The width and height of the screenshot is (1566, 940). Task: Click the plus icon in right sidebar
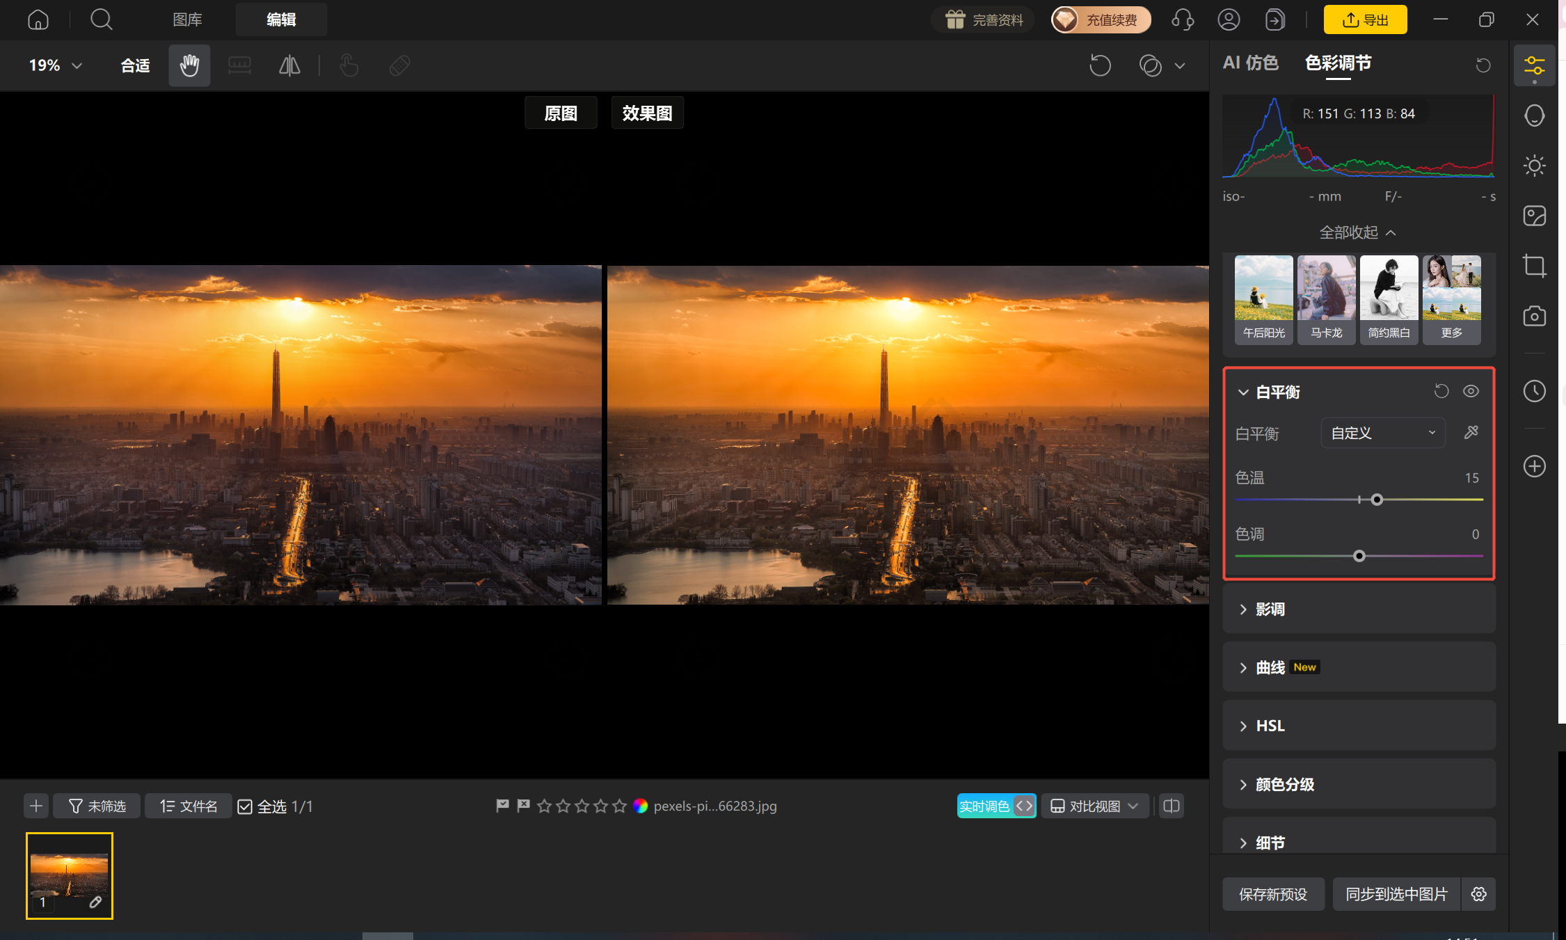(1535, 466)
